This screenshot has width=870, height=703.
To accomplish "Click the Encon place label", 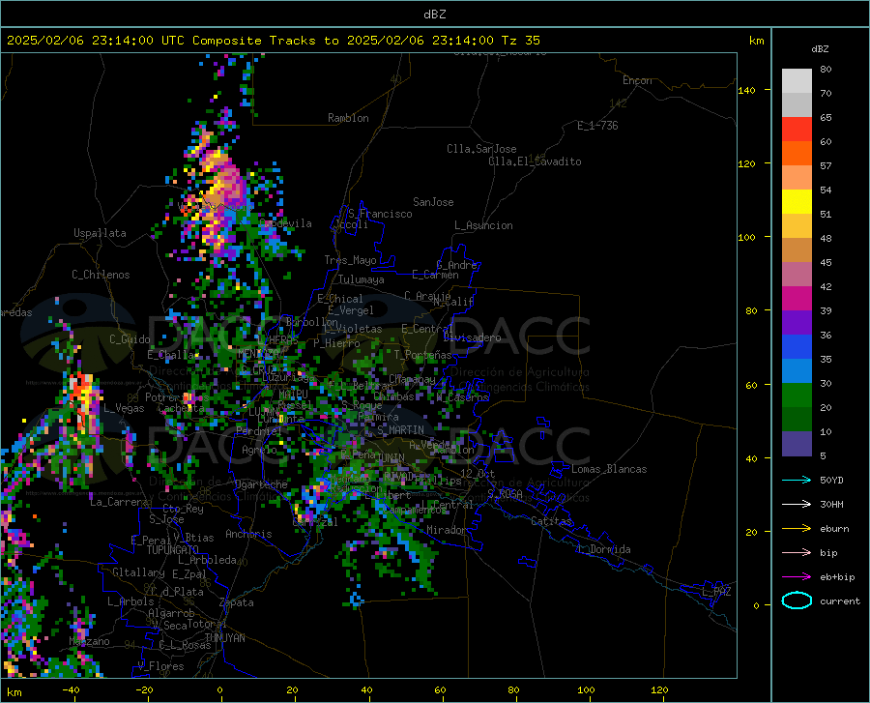I will tap(637, 80).
